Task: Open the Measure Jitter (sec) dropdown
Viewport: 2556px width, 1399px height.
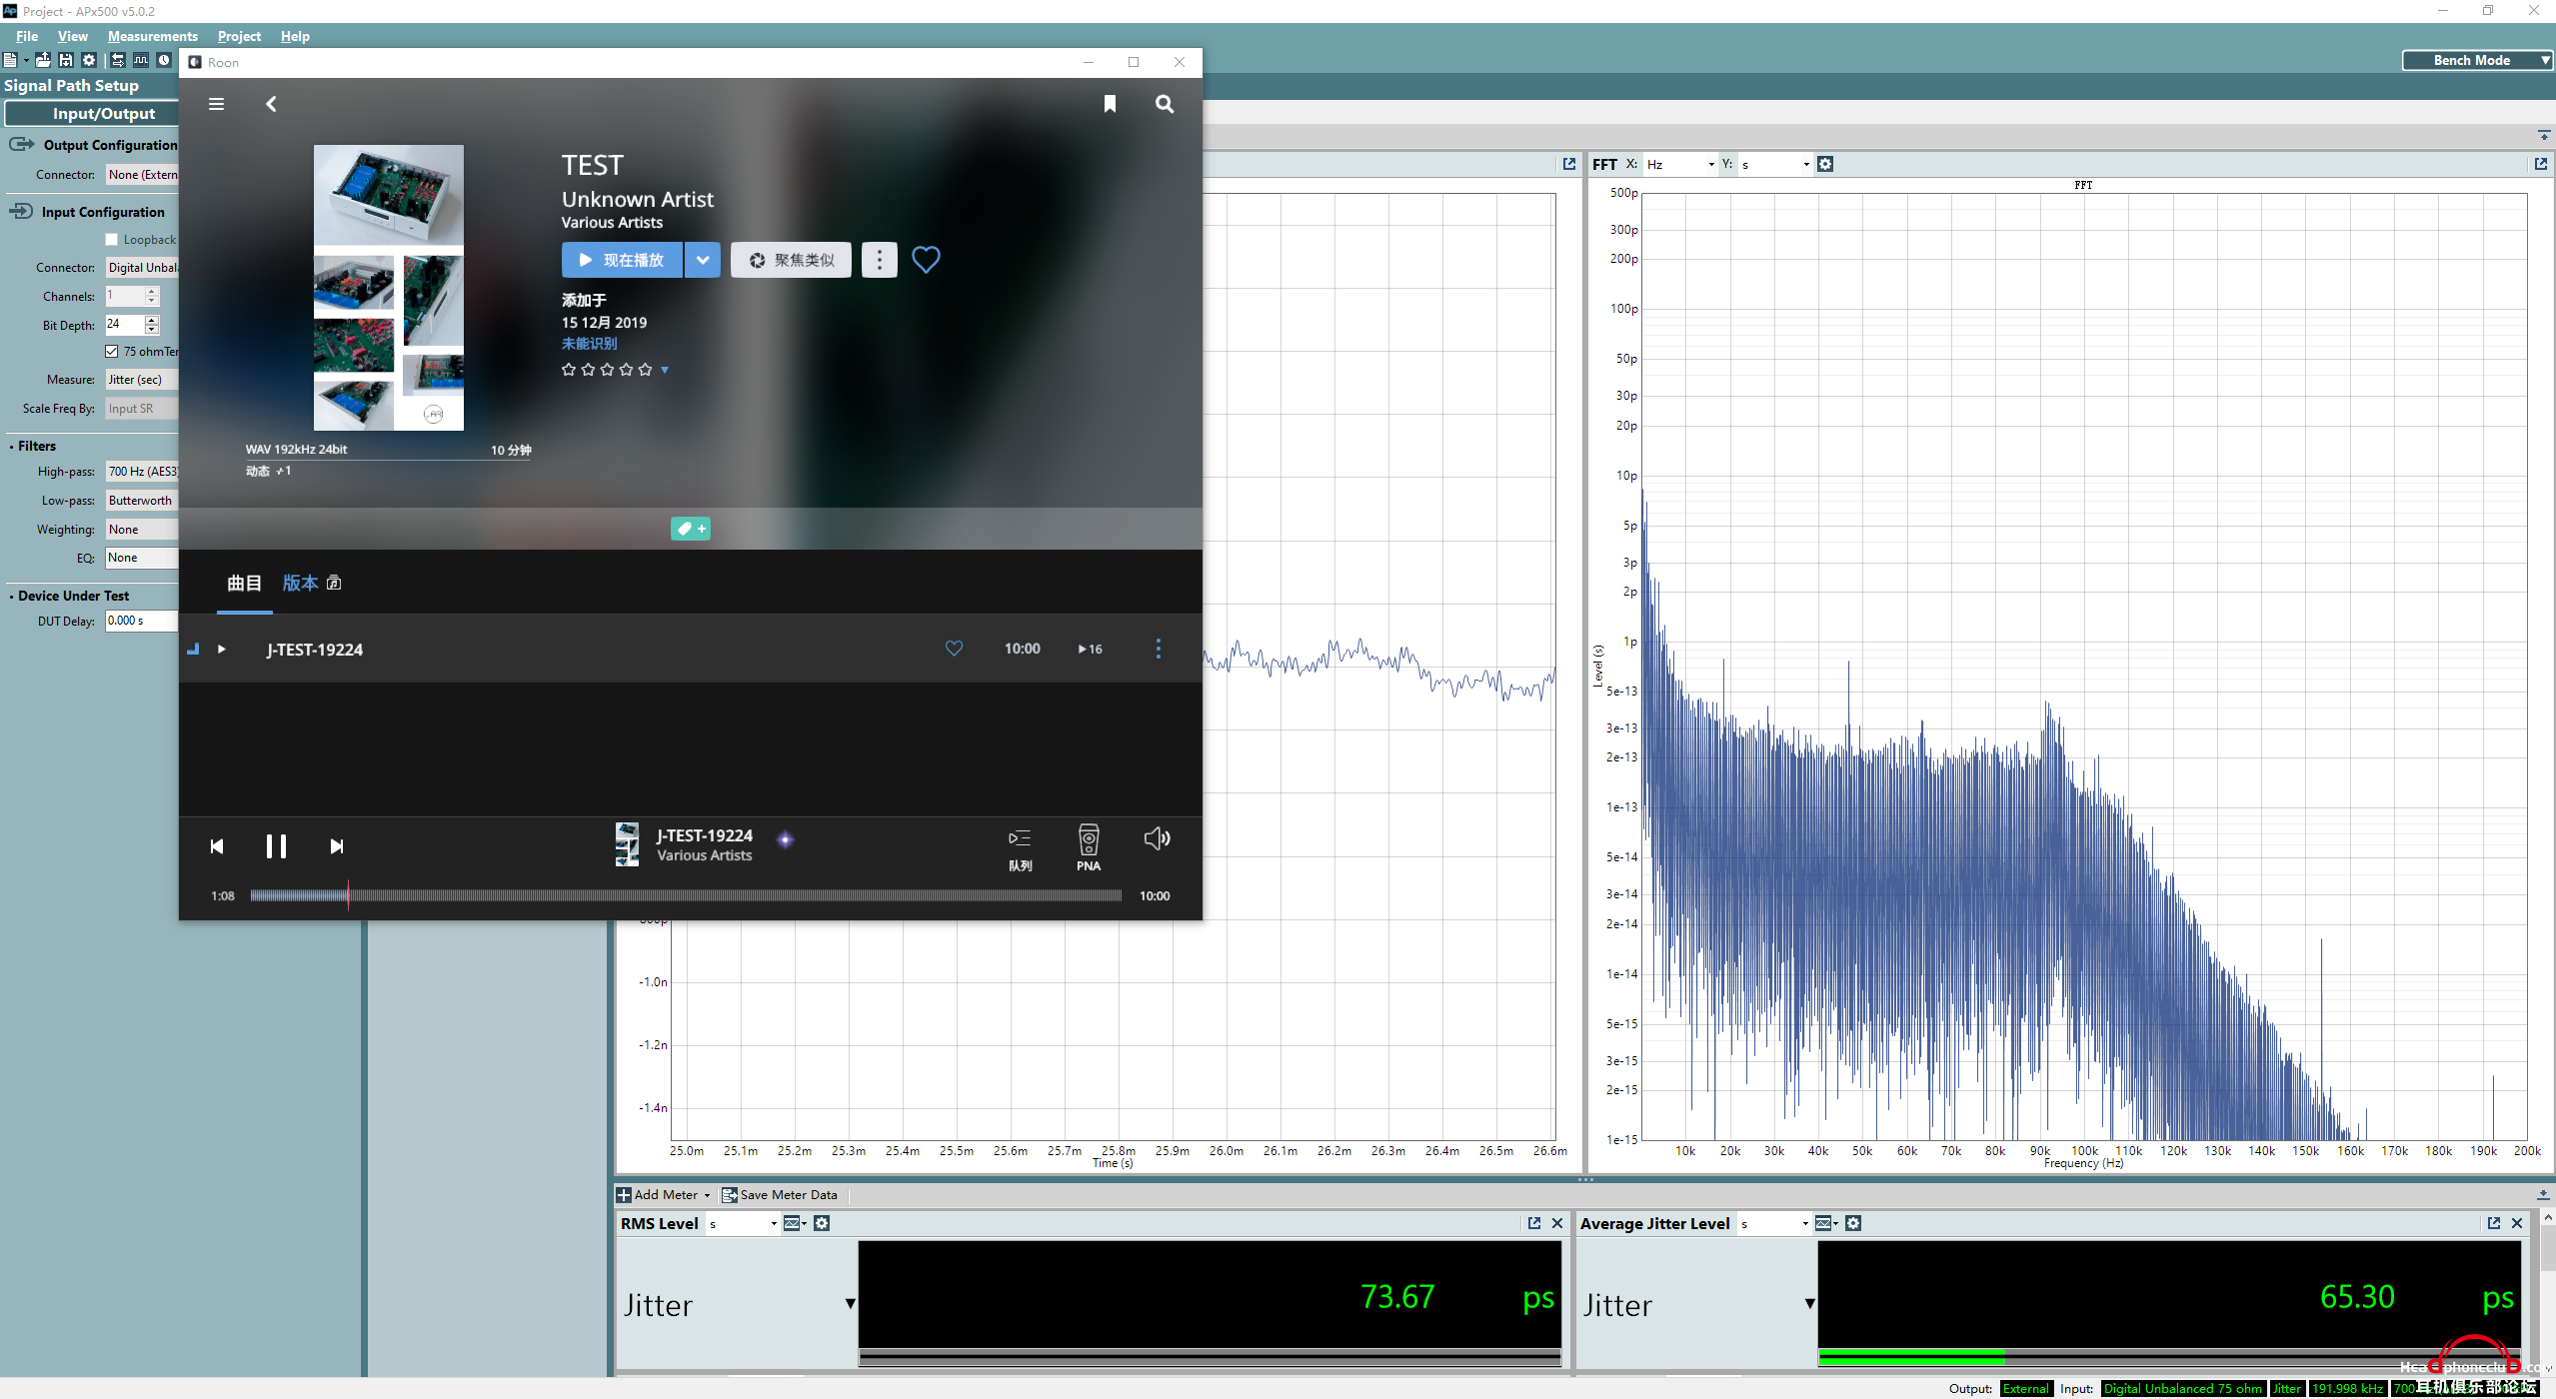Action: 142,380
